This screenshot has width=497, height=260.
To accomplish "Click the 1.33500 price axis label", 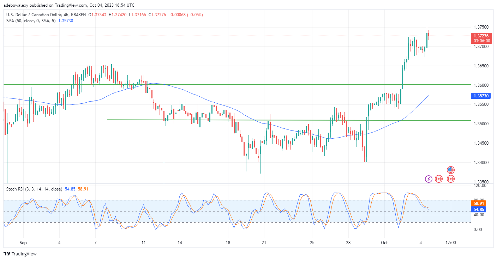I will pos(481,182).
